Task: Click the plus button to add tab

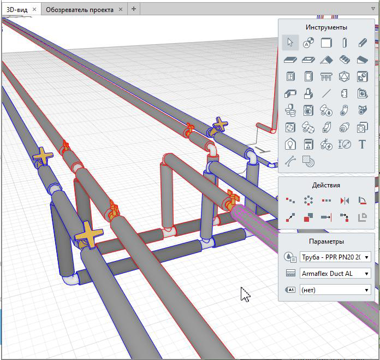Action: pos(134,9)
